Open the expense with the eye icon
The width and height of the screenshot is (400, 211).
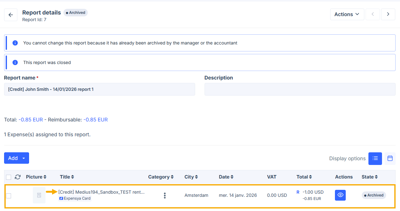point(340,195)
